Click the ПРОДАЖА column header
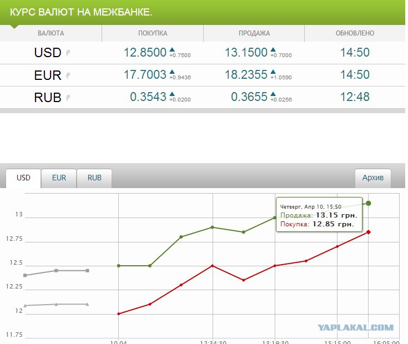Screen dimensions: 408x344 [x=254, y=33]
